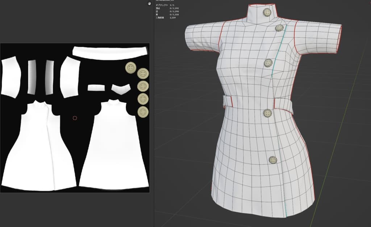Select the topmost button texture in UV map
The width and height of the screenshot is (371, 227).
point(131,67)
